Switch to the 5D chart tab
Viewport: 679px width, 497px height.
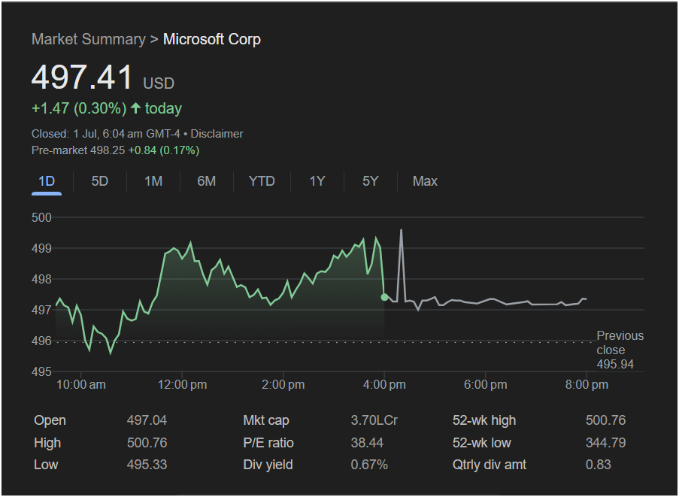point(99,181)
